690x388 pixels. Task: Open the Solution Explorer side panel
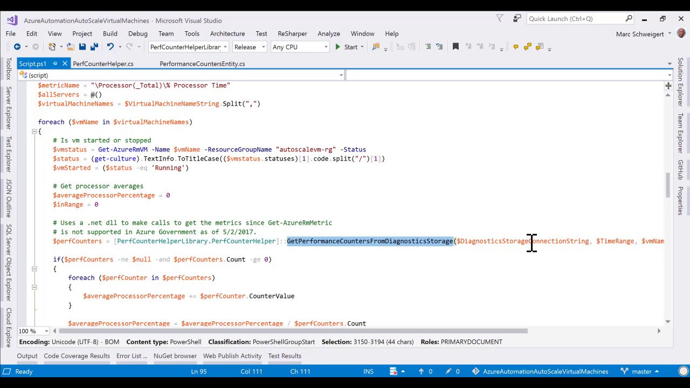point(680,82)
